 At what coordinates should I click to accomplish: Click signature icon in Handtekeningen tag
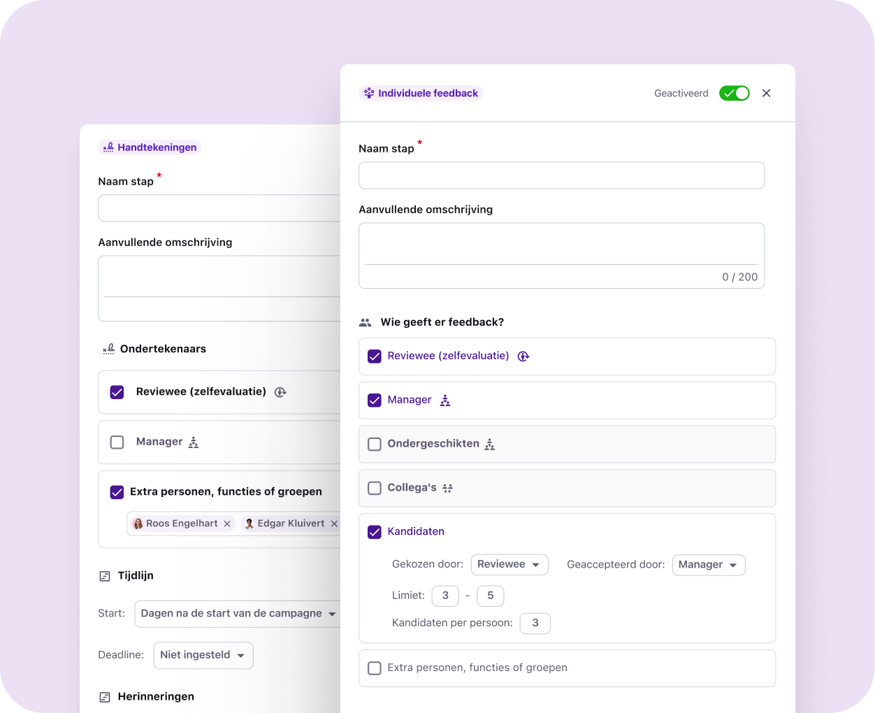(x=108, y=147)
